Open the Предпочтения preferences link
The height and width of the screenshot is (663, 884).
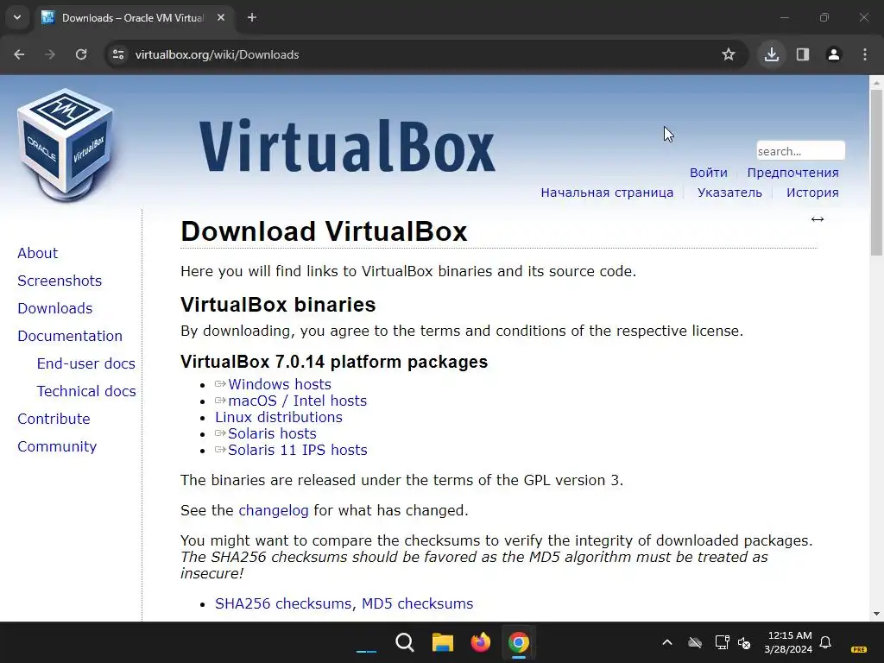coord(792,173)
